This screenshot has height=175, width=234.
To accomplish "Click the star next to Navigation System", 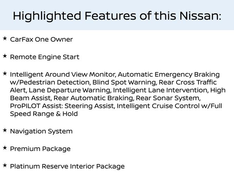I will point(4,130).
